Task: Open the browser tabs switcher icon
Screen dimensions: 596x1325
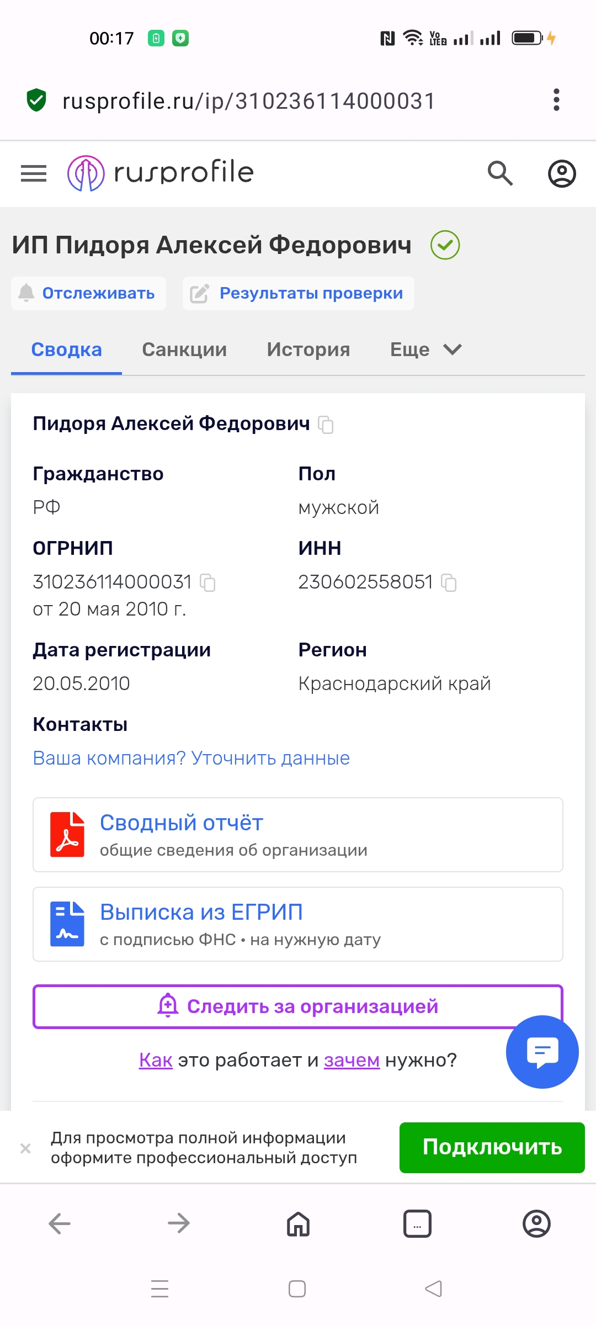Action: 417,1224
